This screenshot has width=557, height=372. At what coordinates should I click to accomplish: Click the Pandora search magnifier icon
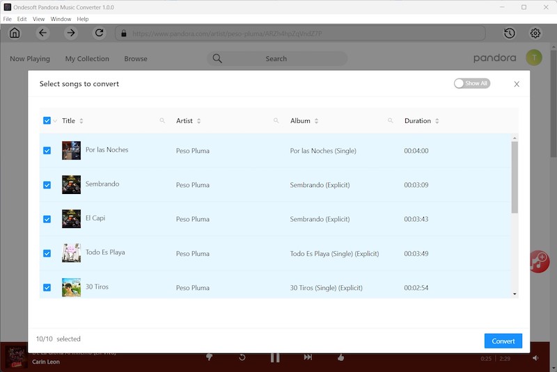coord(217,58)
